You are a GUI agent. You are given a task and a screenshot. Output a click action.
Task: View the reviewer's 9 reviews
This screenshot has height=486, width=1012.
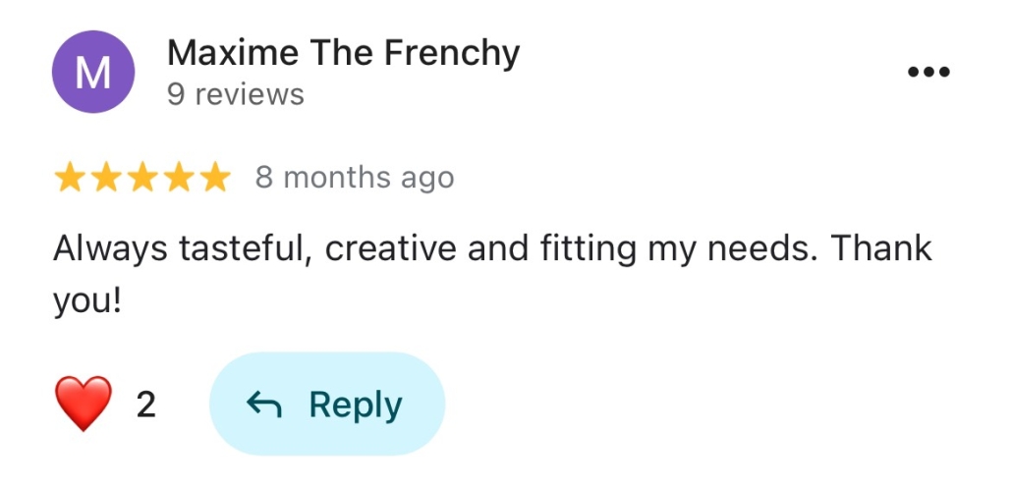coord(236,95)
